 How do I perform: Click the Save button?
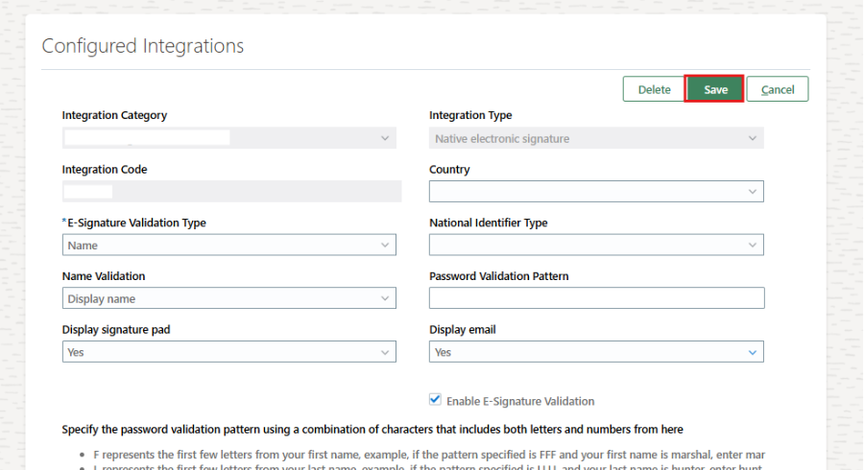point(714,89)
